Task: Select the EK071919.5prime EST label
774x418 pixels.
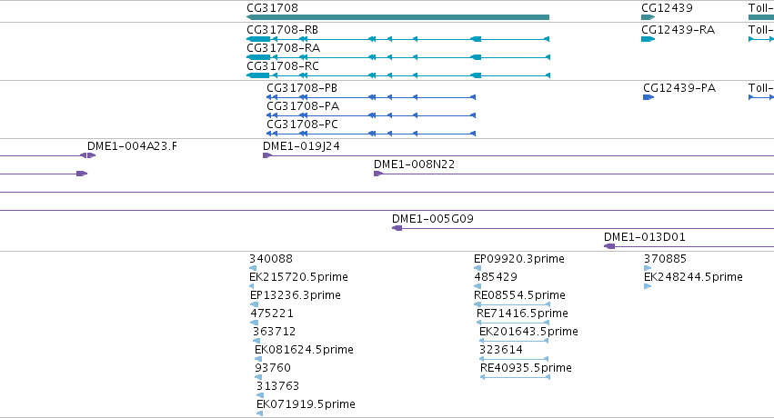Action: (306, 404)
